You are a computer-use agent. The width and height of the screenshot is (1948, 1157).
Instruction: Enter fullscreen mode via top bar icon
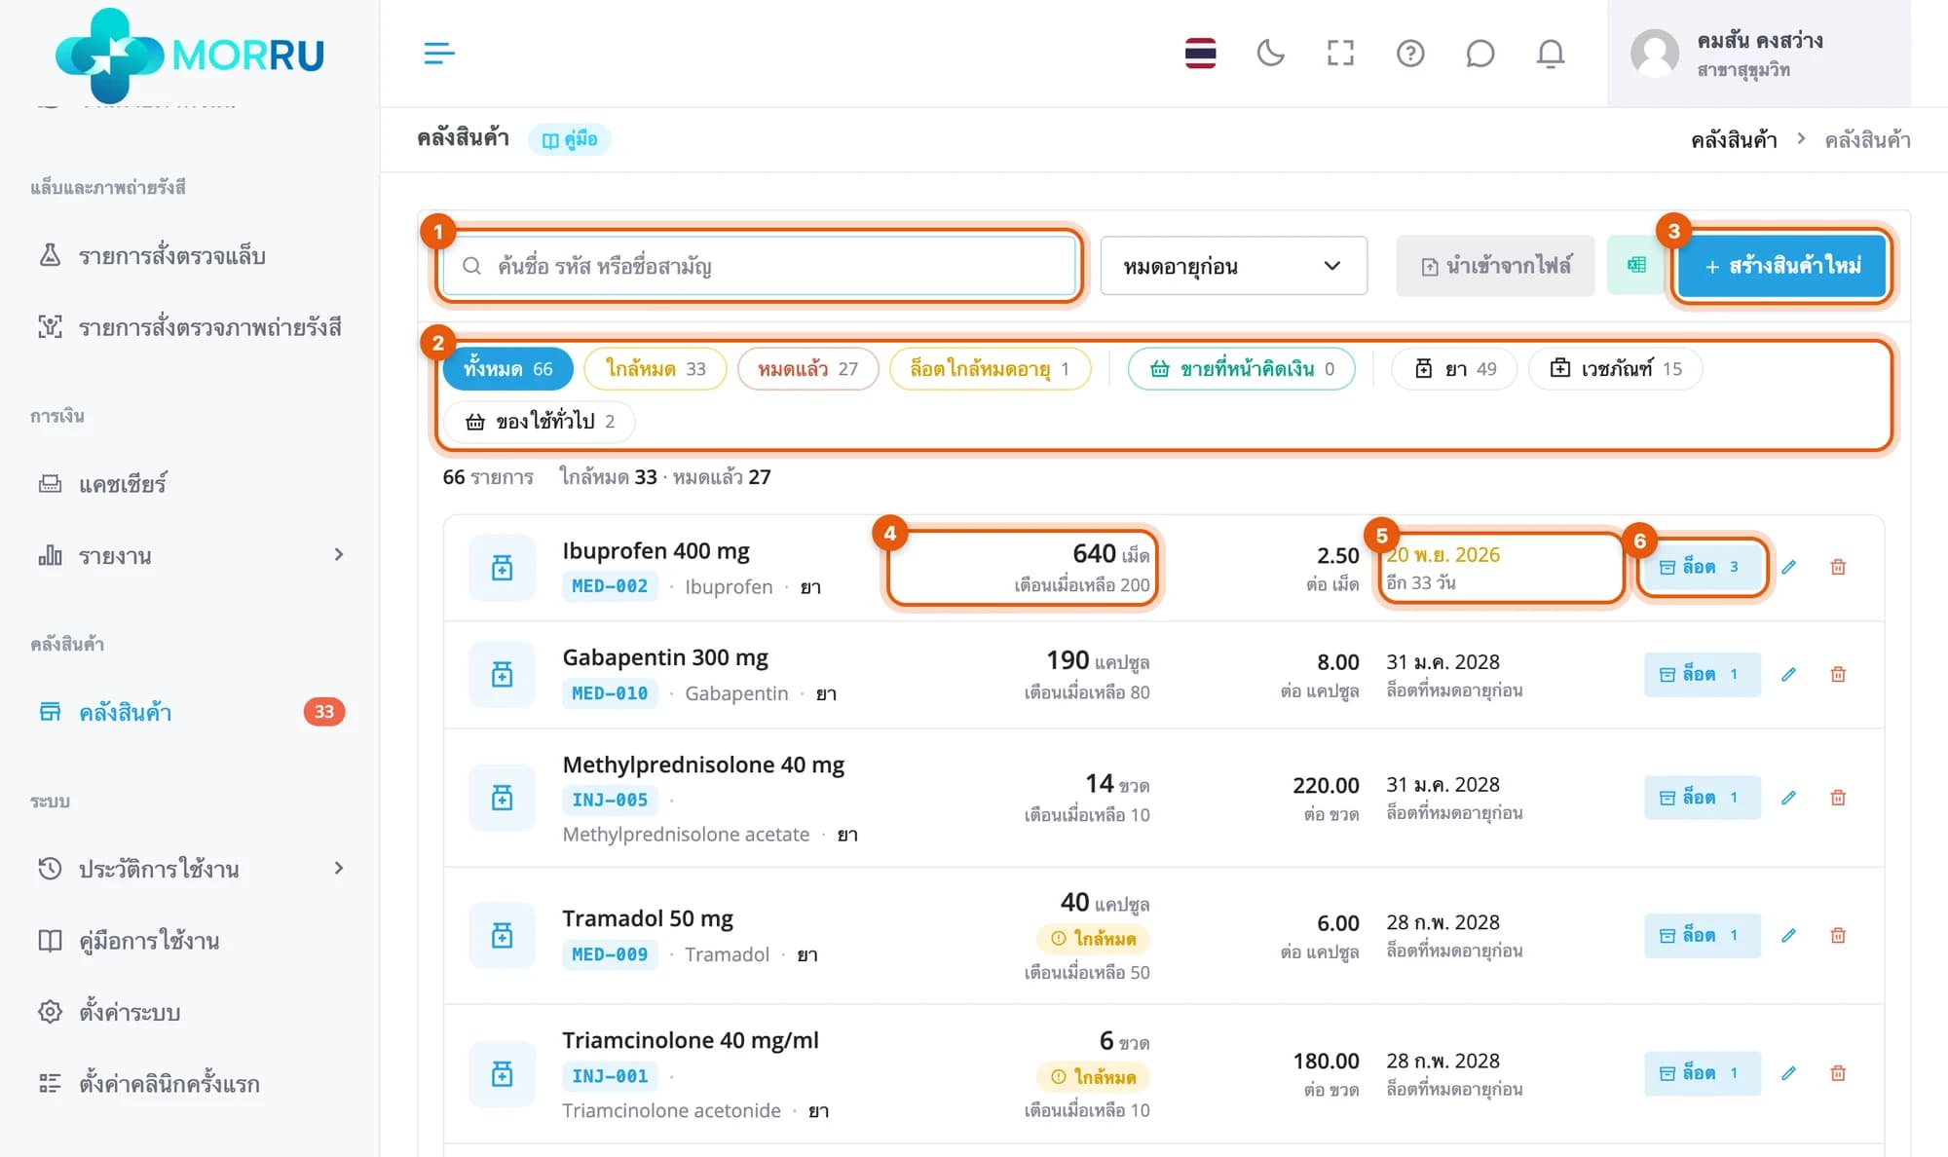[1340, 53]
